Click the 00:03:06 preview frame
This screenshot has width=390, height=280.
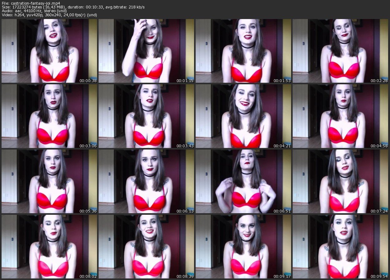(x=49, y=116)
